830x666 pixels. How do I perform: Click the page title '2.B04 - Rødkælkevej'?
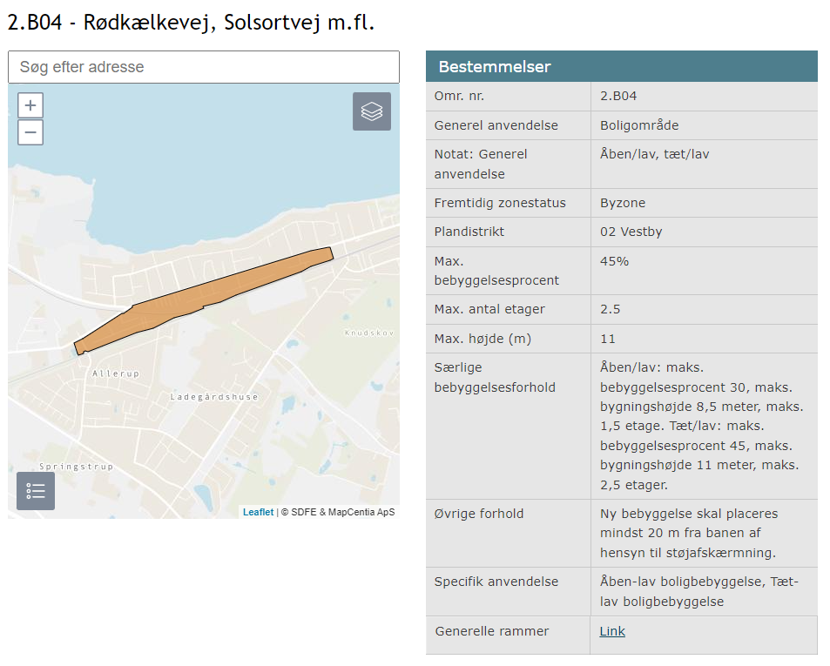tap(191, 23)
